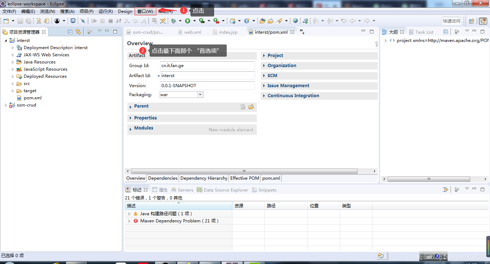
Task: Click the Version input field
Action: pos(207,86)
